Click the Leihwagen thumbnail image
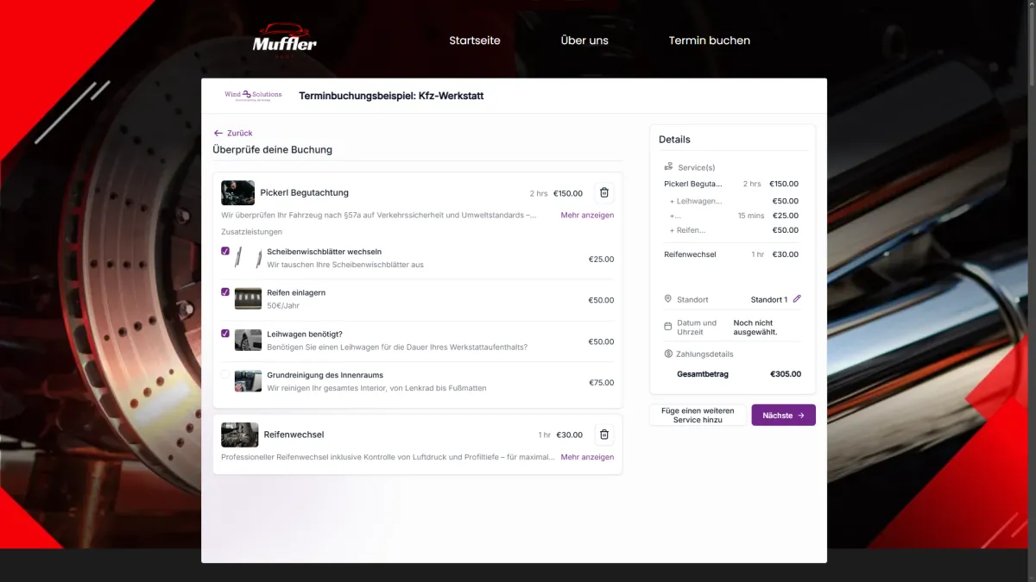This screenshot has width=1036, height=582. tap(248, 340)
